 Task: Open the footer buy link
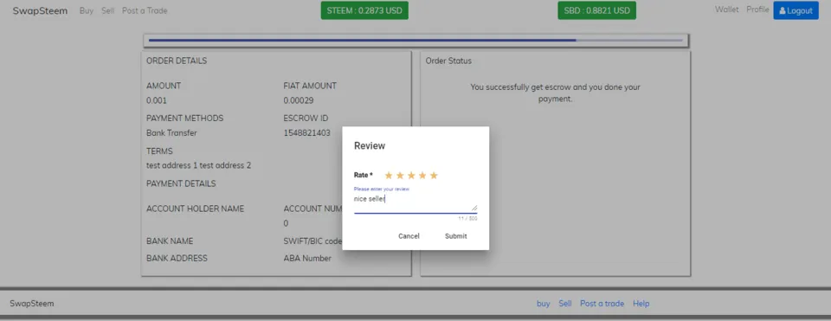[x=544, y=304]
